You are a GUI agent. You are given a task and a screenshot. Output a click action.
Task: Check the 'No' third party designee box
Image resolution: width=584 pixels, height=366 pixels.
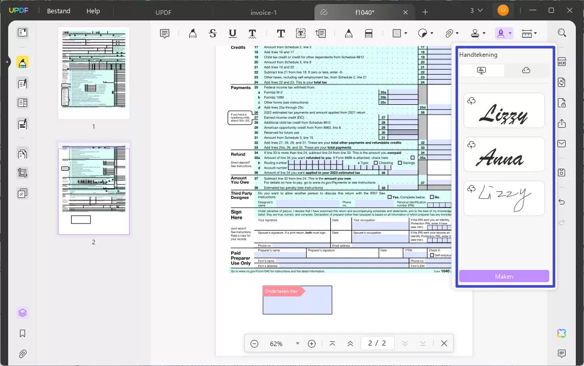click(432, 197)
